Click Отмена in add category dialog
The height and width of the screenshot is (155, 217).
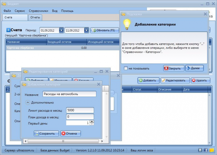click(x=71, y=133)
